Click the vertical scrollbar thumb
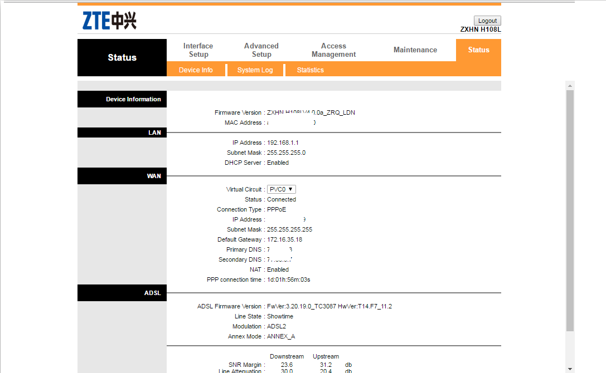606x373 pixels. tap(570, 210)
